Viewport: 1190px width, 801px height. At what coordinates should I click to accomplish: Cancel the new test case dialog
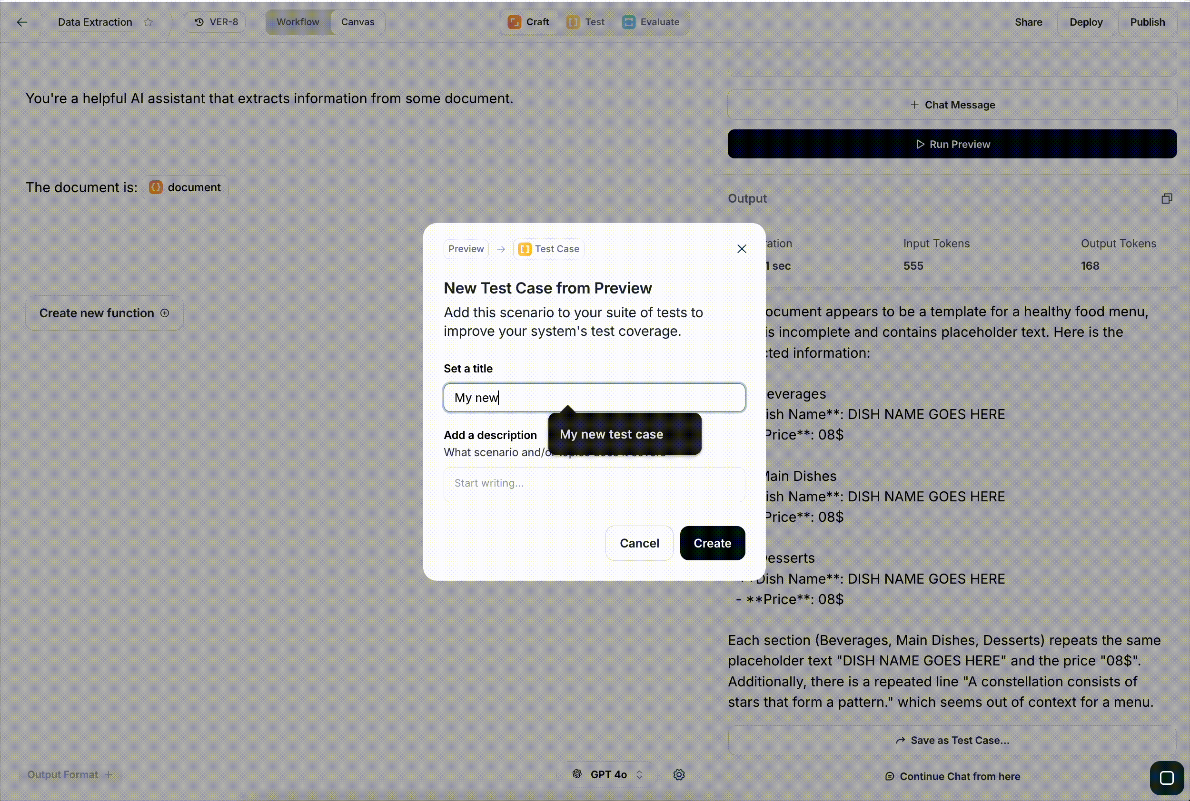[x=639, y=543]
